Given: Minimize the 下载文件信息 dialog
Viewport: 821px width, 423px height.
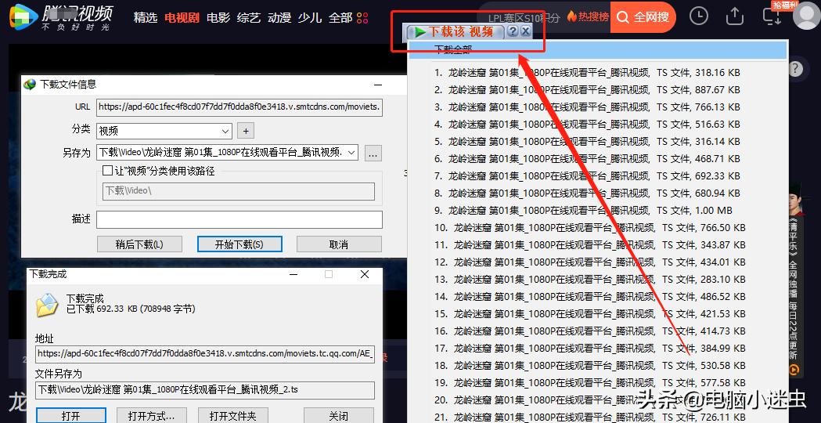Looking at the screenshot, I should point(377,84).
